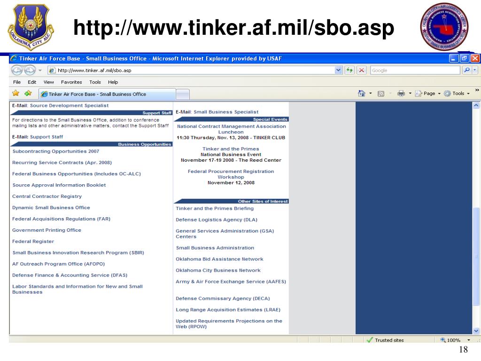Click the red Stop loading icon
Viewport: 481px width, 361px height.
pos(362,71)
